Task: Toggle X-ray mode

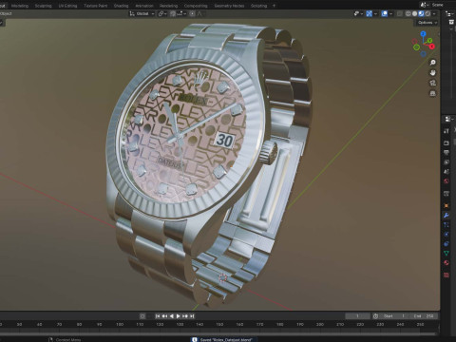Action: click(400, 13)
